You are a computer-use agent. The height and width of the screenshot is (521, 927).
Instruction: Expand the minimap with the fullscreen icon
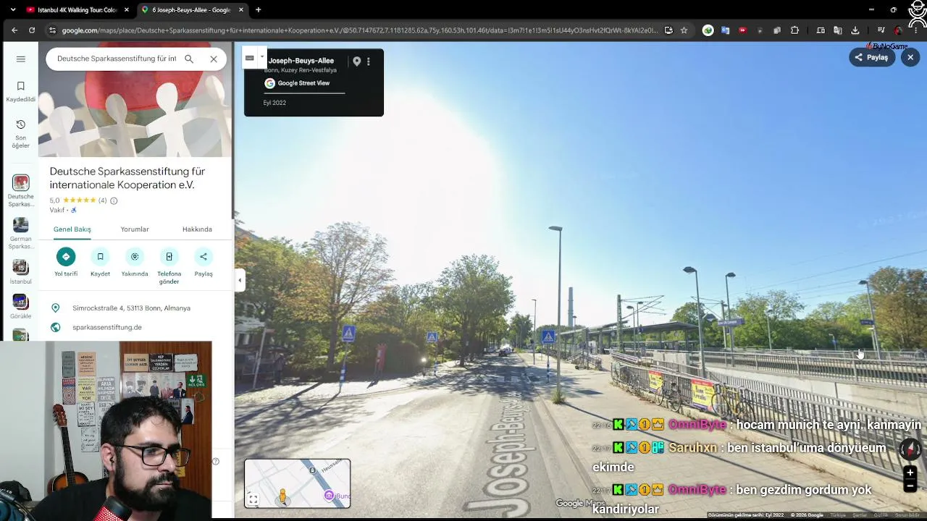coord(253,499)
